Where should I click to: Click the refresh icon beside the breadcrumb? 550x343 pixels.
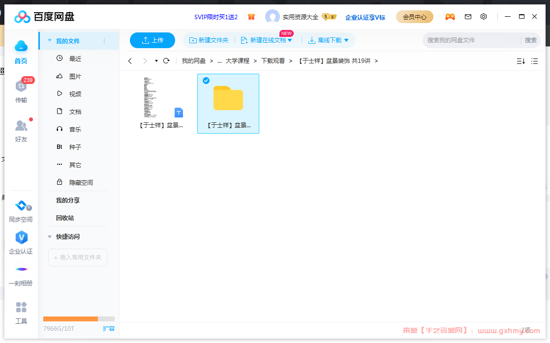point(166,61)
